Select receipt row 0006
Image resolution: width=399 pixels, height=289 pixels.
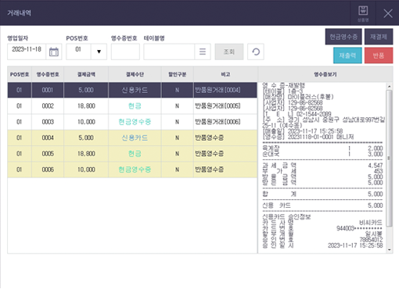coord(132,169)
